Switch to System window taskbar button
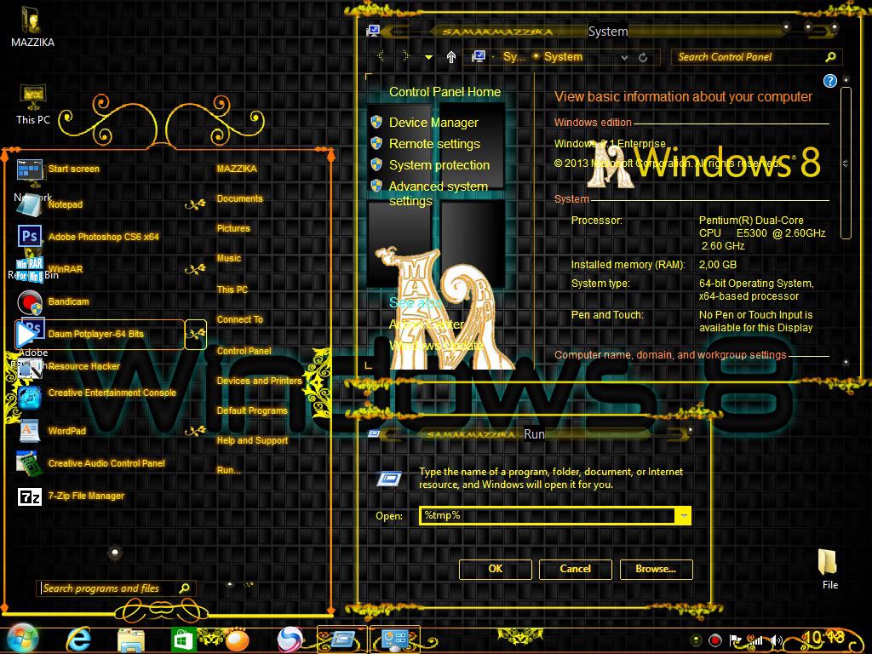 (394, 640)
